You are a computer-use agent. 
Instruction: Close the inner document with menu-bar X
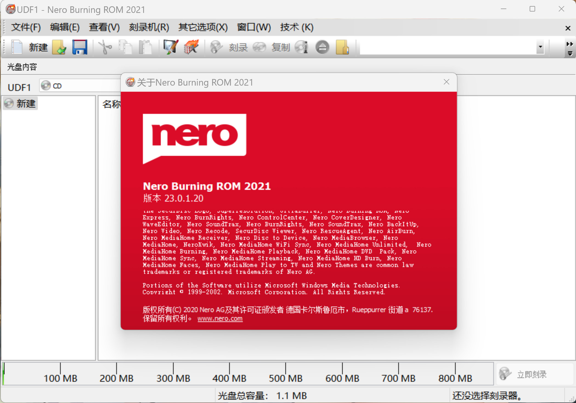coord(568,28)
